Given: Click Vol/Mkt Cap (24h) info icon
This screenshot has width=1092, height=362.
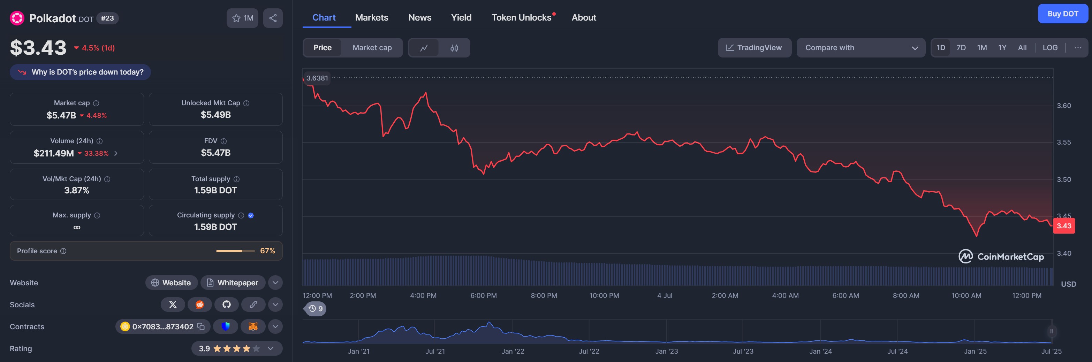Looking at the screenshot, I should coord(107,179).
